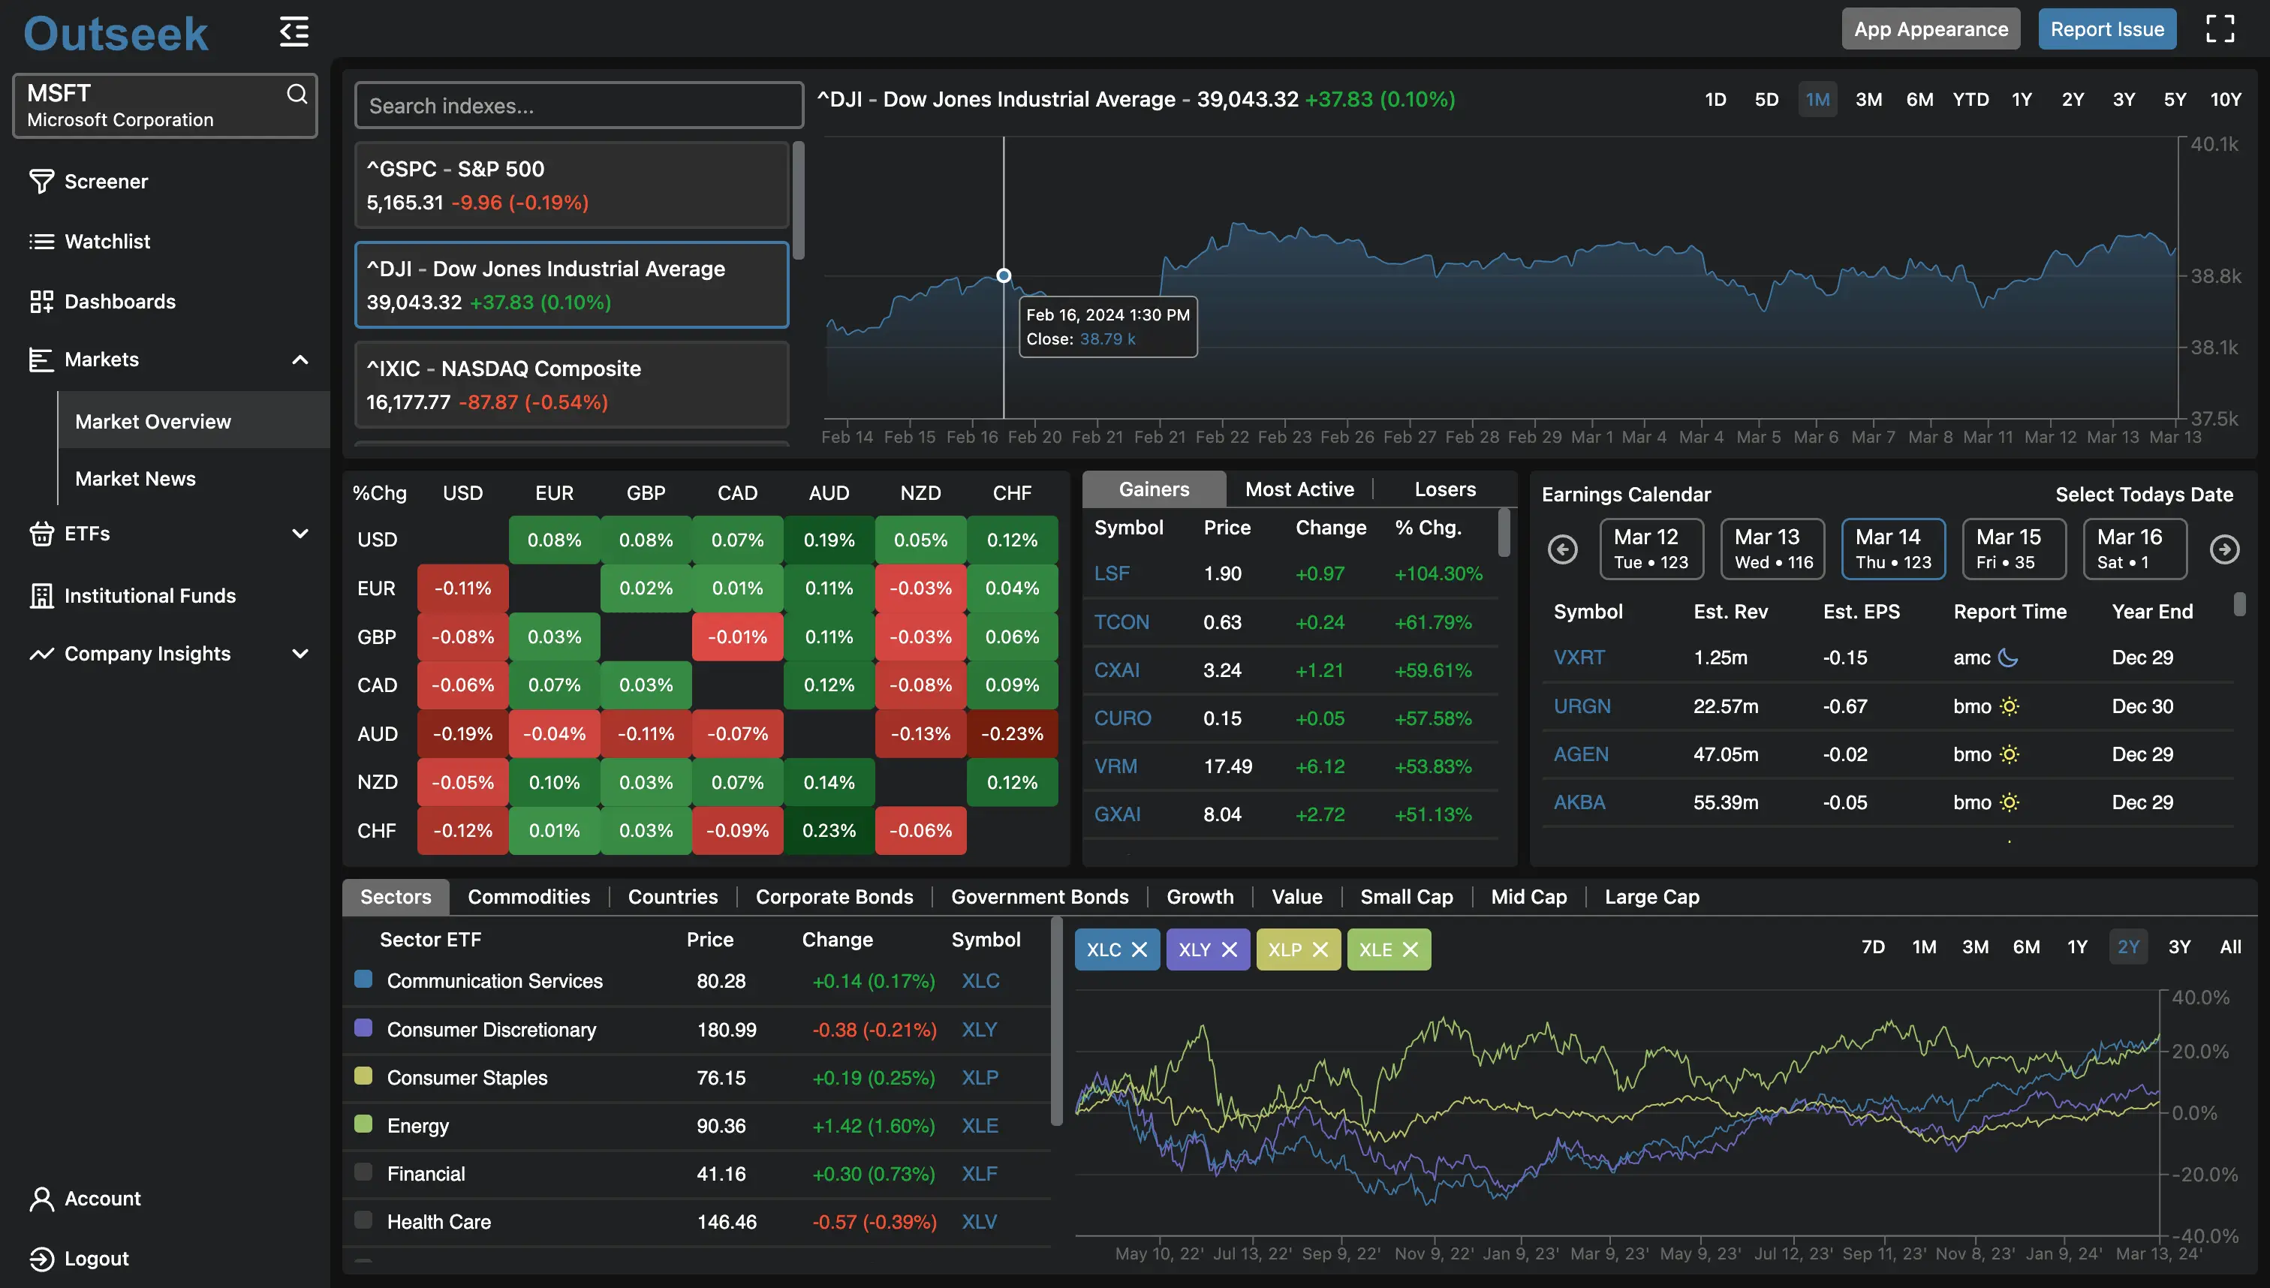The height and width of the screenshot is (1288, 2270).
Task: Collapse the Markets section
Action: [300, 359]
